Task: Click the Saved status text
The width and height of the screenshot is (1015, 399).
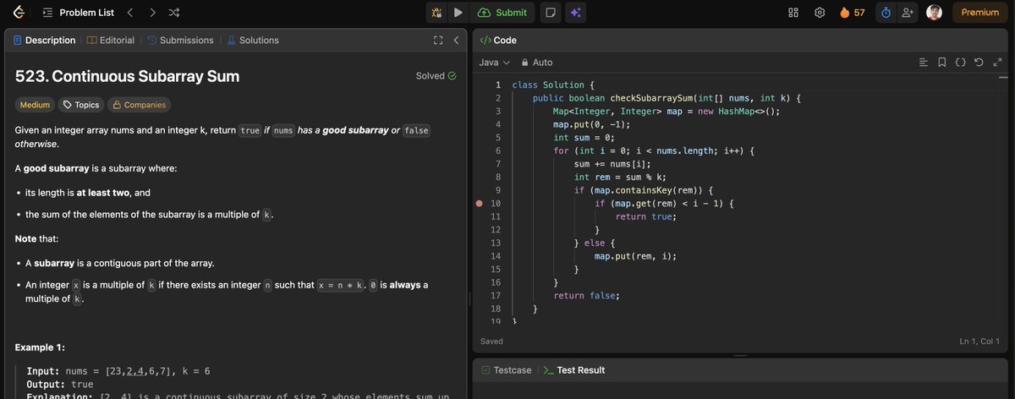Action: tap(491, 342)
